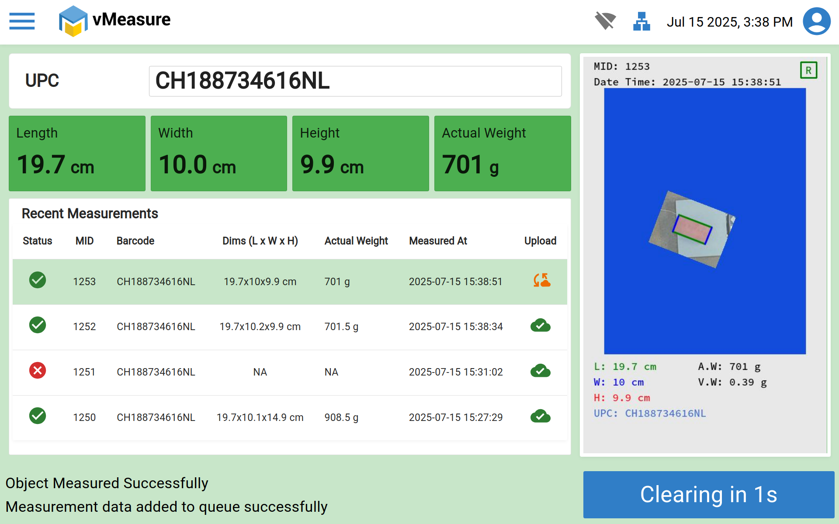Click the UPC barcode input field
This screenshot has width=839, height=524.
pos(355,81)
